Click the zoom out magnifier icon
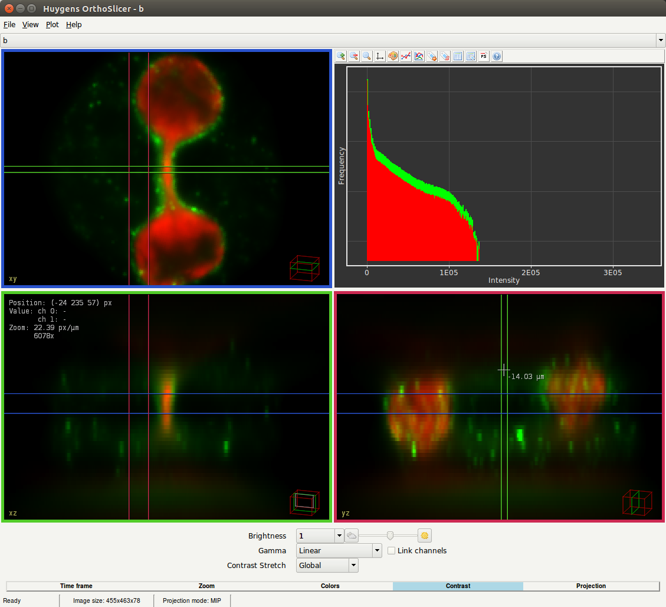Viewport: 666px width, 607px height. 354,57
